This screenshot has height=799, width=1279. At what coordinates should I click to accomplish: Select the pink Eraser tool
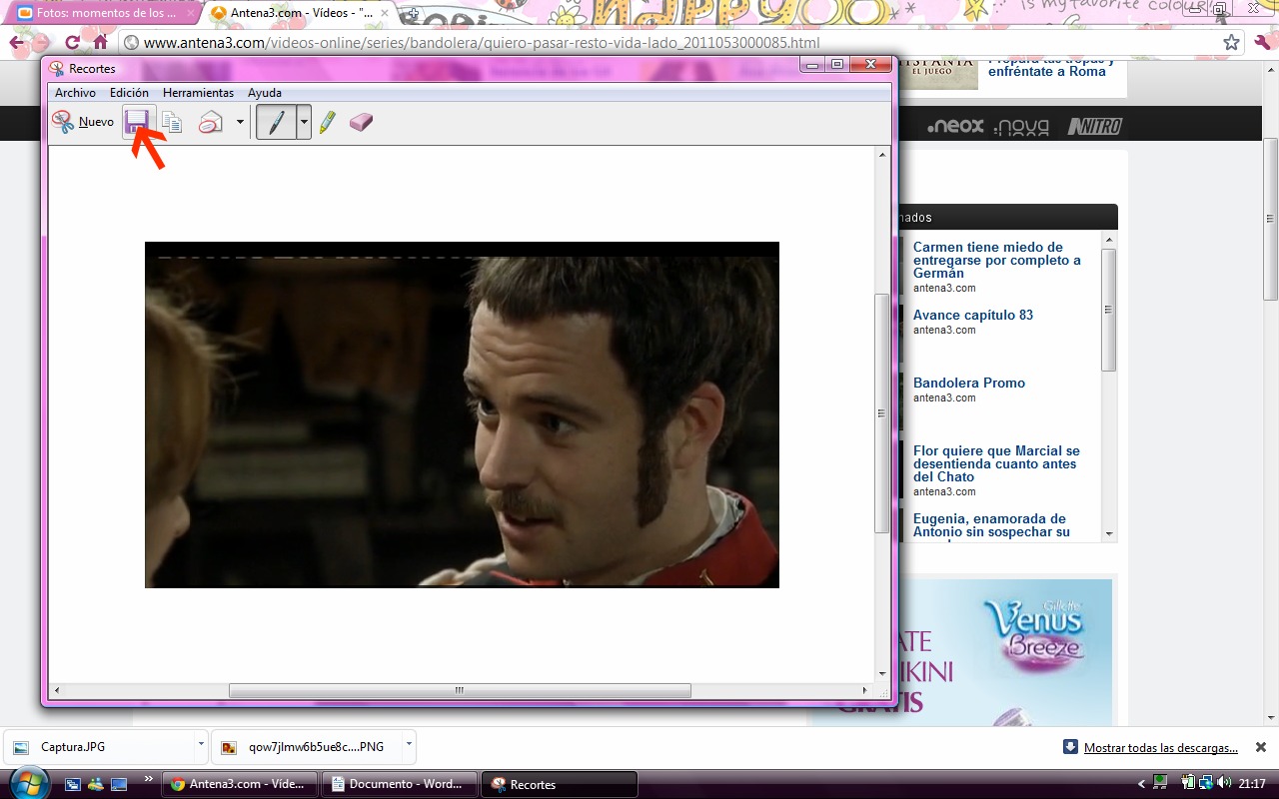point(361,122)
